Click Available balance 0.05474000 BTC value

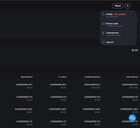(92, 85)
